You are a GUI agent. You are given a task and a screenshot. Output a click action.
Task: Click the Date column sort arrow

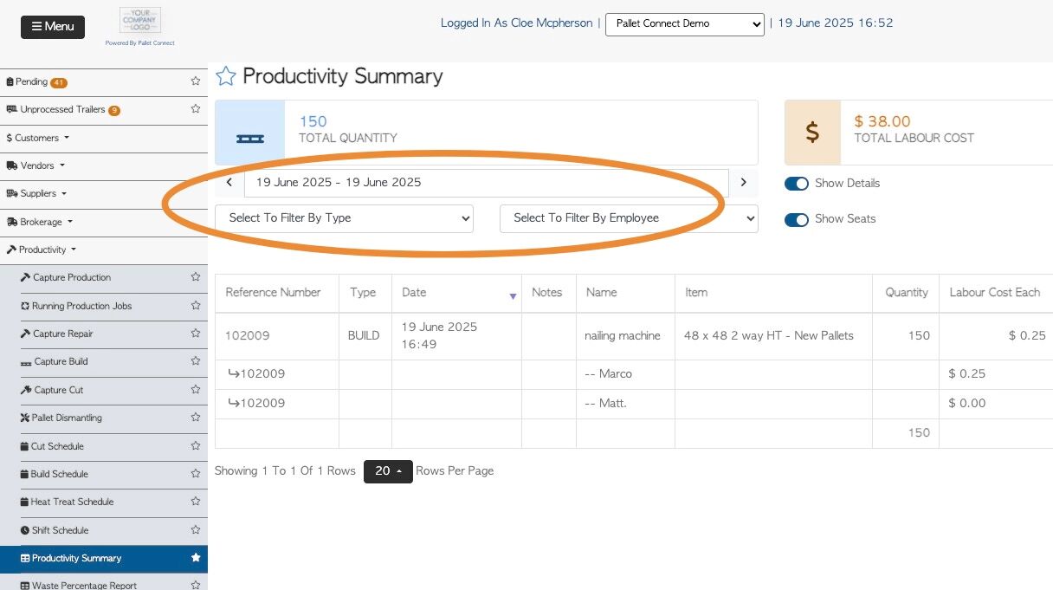513,296
